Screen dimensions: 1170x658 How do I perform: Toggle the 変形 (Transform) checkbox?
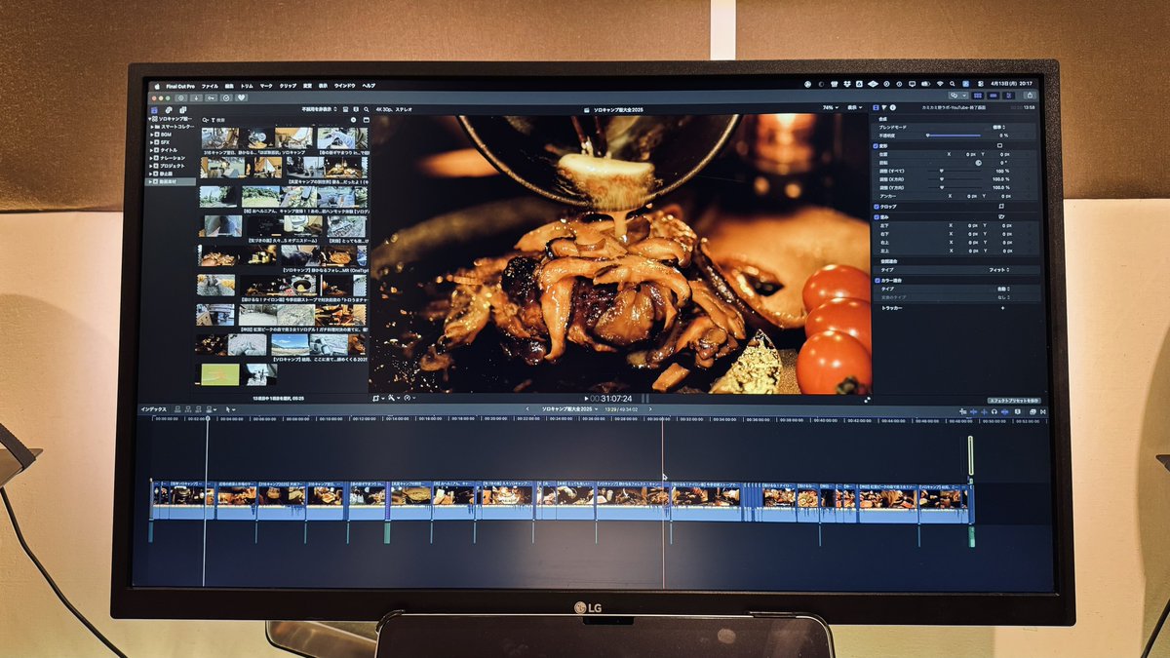click(876, 146)
